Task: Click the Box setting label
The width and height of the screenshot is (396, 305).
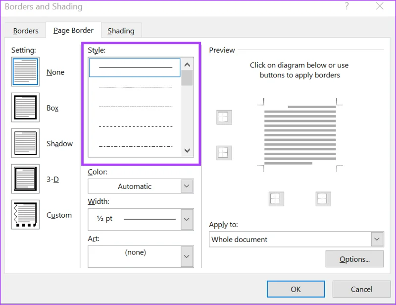Action: [52, 108]
